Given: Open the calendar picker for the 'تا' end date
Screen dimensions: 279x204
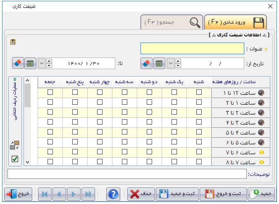Looking at the screenshot, I should 30,63.
